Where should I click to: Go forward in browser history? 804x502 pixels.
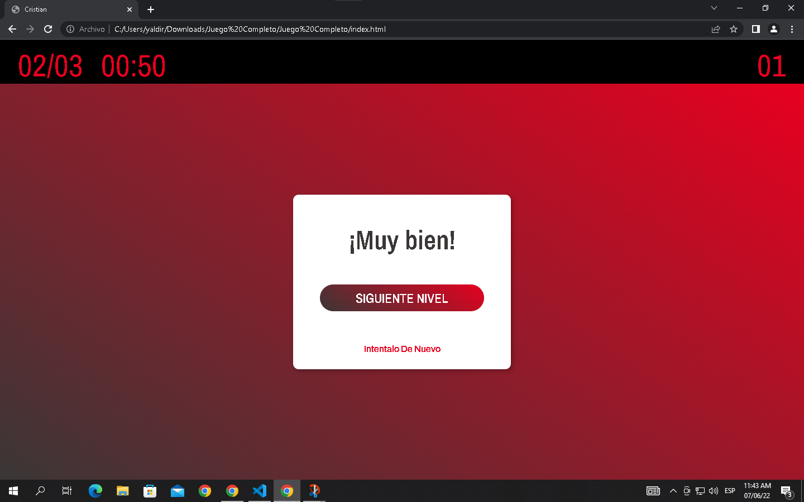pos(30,29)
